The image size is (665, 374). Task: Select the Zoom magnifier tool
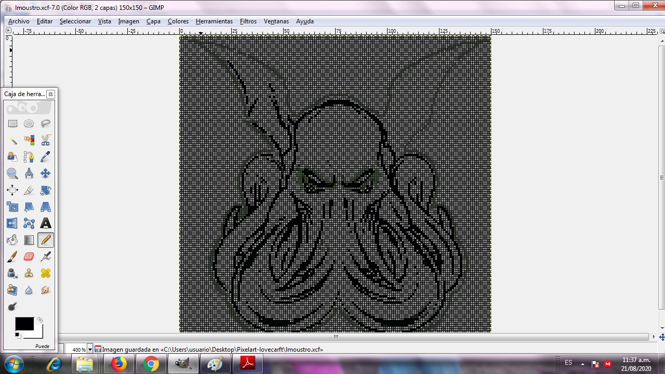[x=12, y=173]
